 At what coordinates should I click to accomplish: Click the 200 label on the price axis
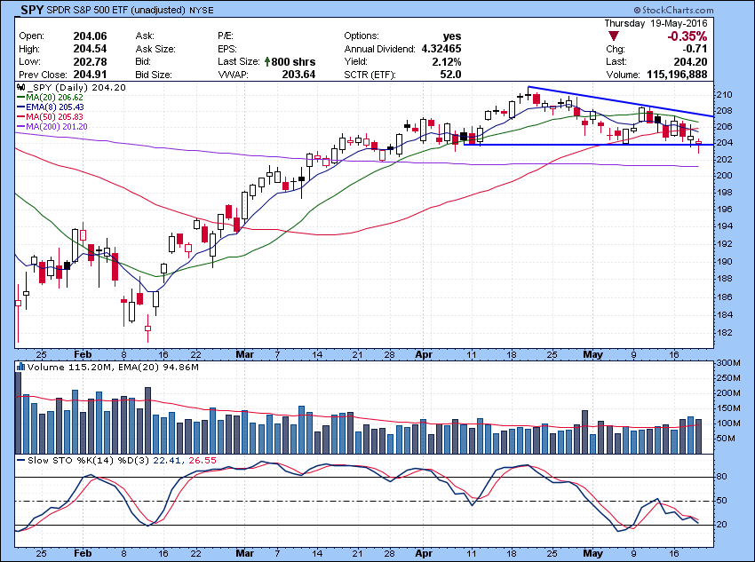click(725, 176)
